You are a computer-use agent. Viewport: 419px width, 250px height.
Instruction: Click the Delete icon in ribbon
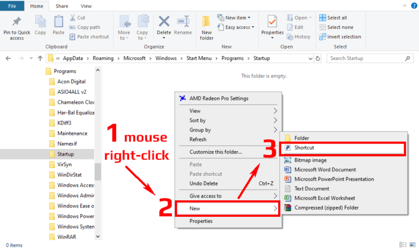click(164, 22)
